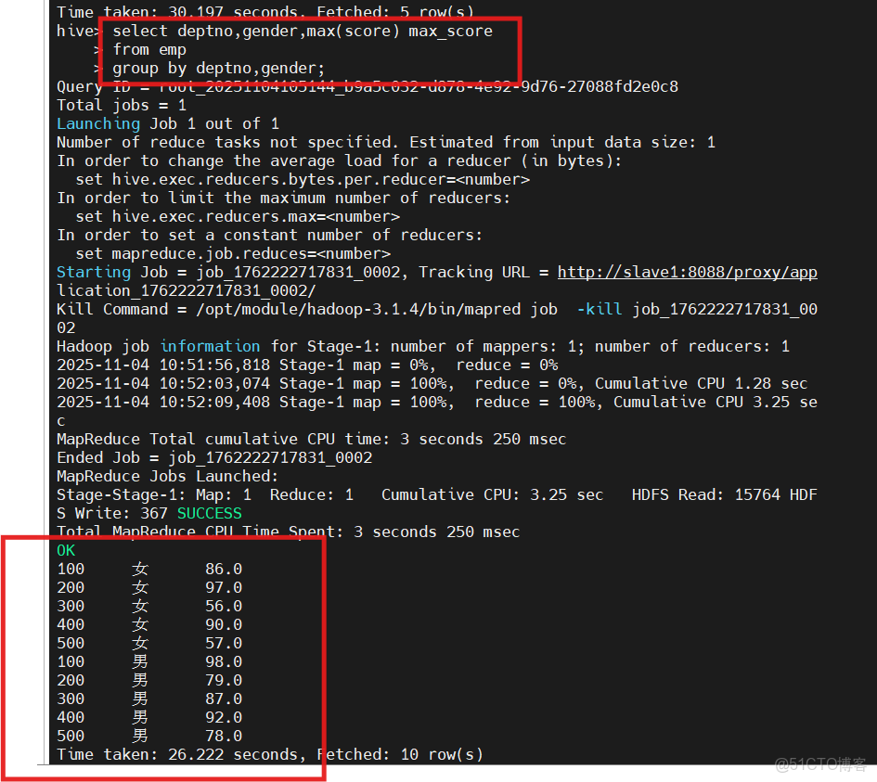Open the slave1:8088 tracking URL link
Screen dimensions: 877x782
(x=688, y=272)
